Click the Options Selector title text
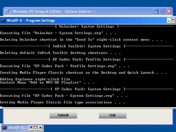Viewport: 176px width, 132px height. 53,11
